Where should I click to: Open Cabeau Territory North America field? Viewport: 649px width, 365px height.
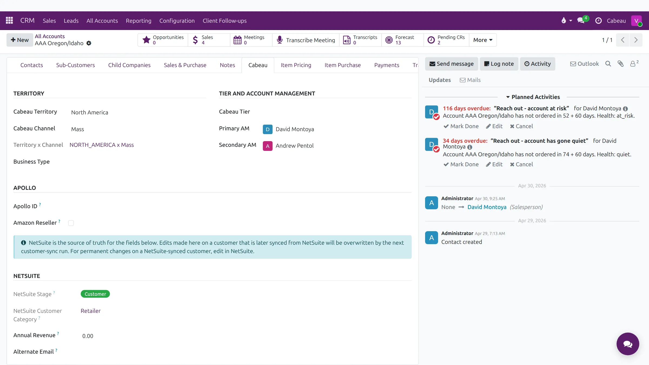138,112
